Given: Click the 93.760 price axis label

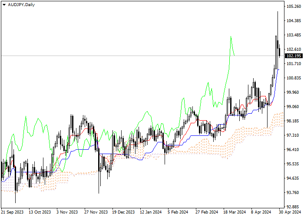Looking at the screenshot, I should [x=293, y=193].
